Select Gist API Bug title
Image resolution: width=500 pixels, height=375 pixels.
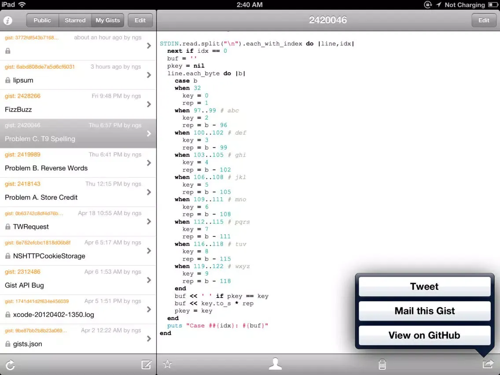coord(24,285)
